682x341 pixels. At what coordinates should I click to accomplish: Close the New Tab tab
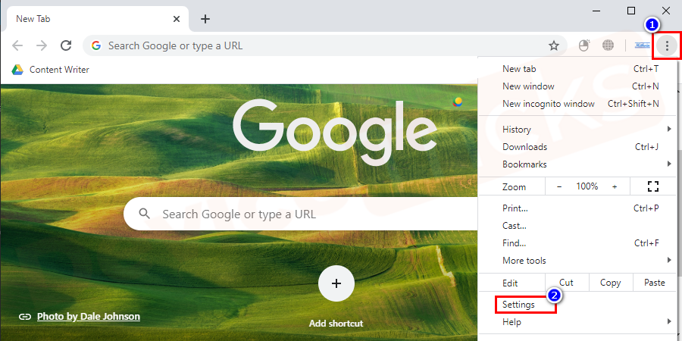pos(176,19)
